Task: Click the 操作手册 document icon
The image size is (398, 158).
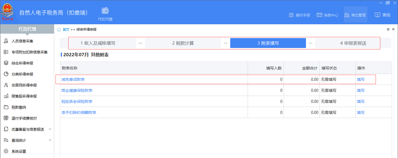Action: point(291,15)
